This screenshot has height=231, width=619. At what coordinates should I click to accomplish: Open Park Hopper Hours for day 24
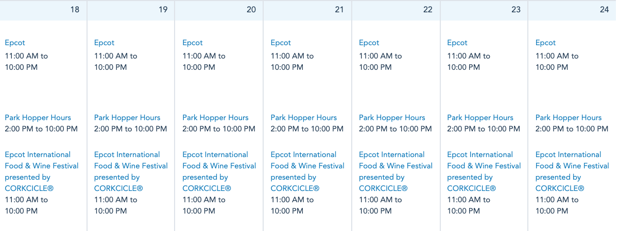569,118
